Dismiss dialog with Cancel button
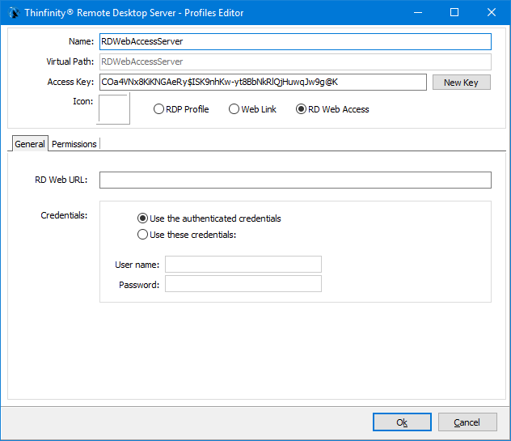 (467, 422)
